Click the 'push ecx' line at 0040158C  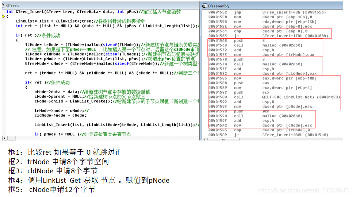click(x=239, y=92)
